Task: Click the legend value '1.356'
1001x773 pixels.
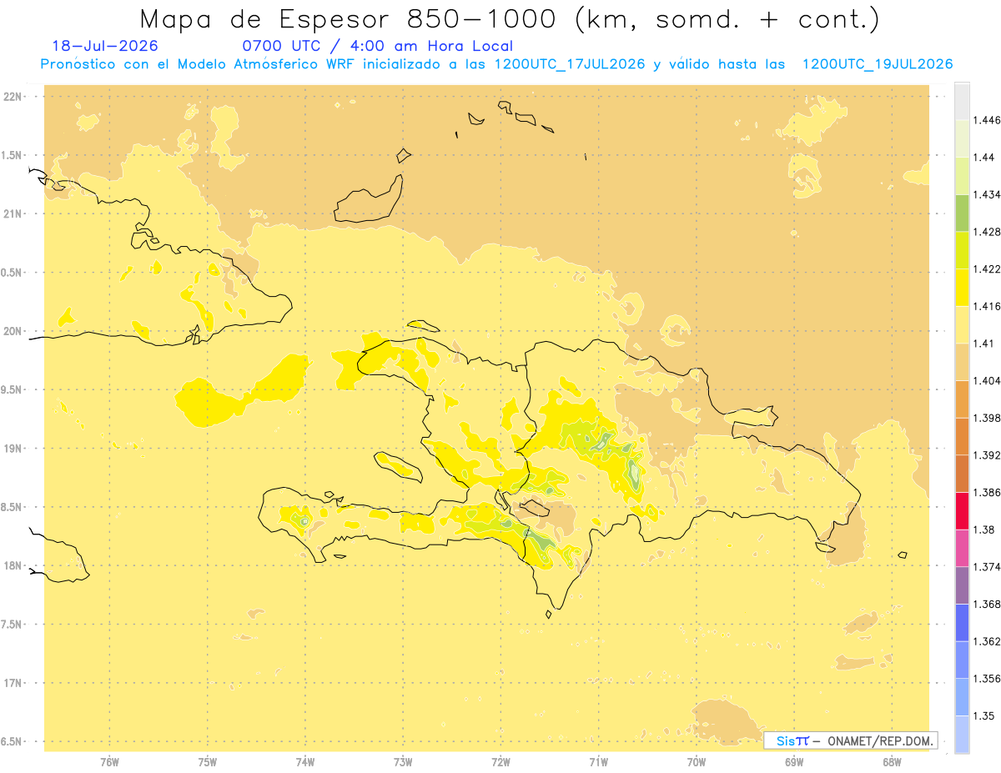Action: [x=987, y=679]
